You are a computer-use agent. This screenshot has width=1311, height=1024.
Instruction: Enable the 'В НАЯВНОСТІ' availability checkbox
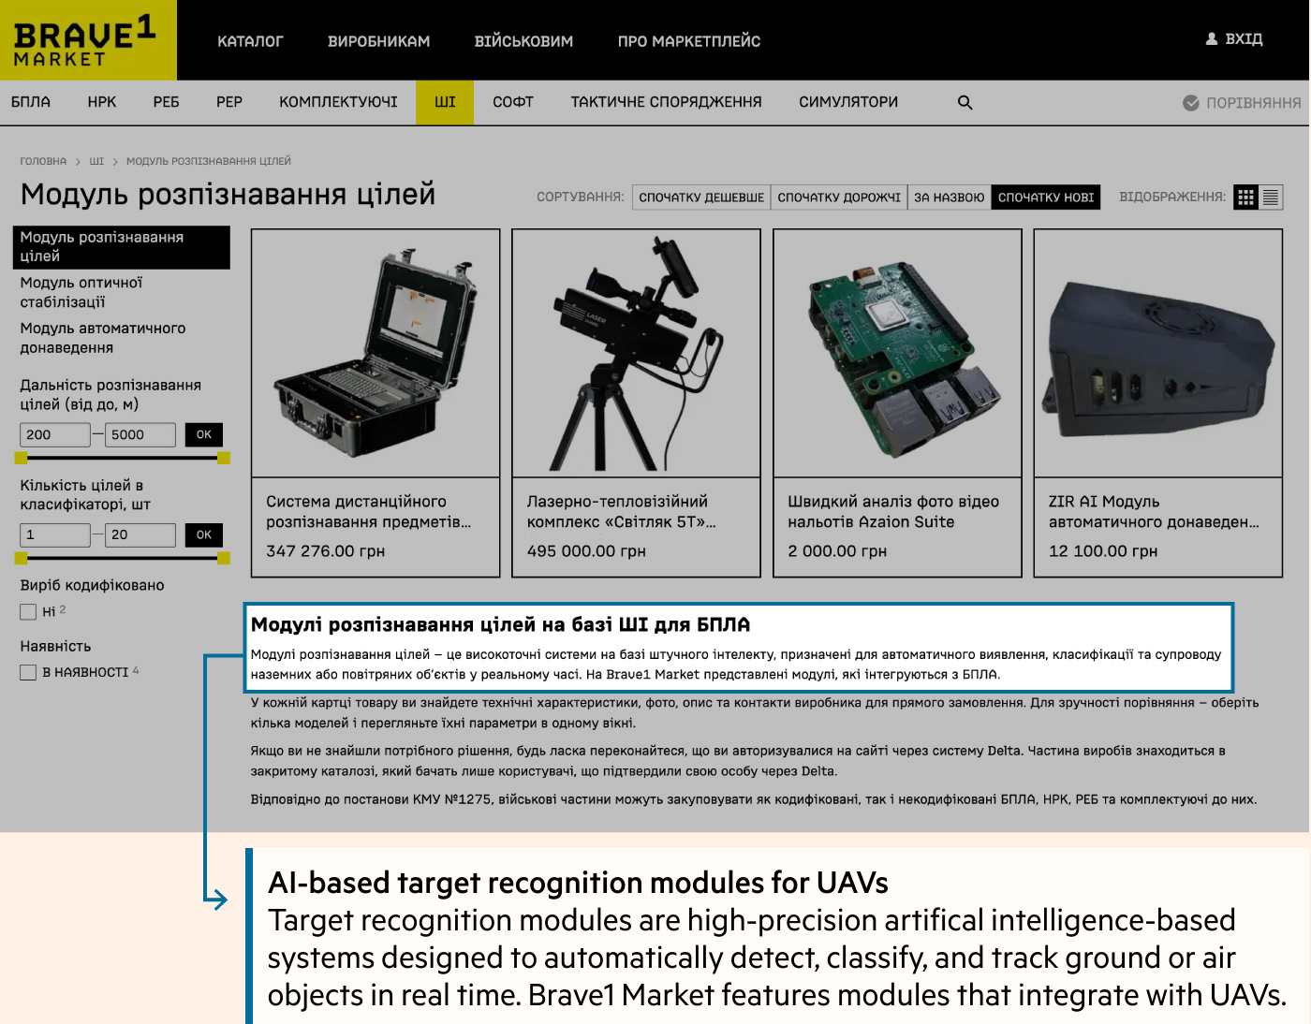28,672
